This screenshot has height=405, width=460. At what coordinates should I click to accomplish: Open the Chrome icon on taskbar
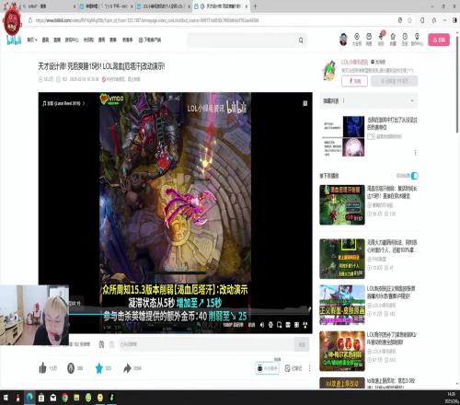[x=64, y=398]
